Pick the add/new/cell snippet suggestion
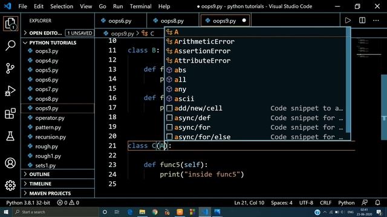 (x=255, y=108)
